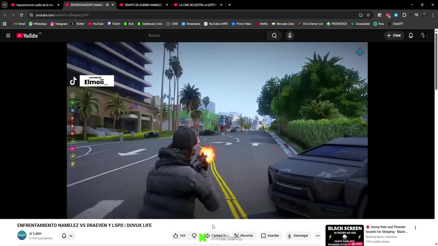Mute the ENFRENTAMIENTO tab audio icon

coord(107,5)
